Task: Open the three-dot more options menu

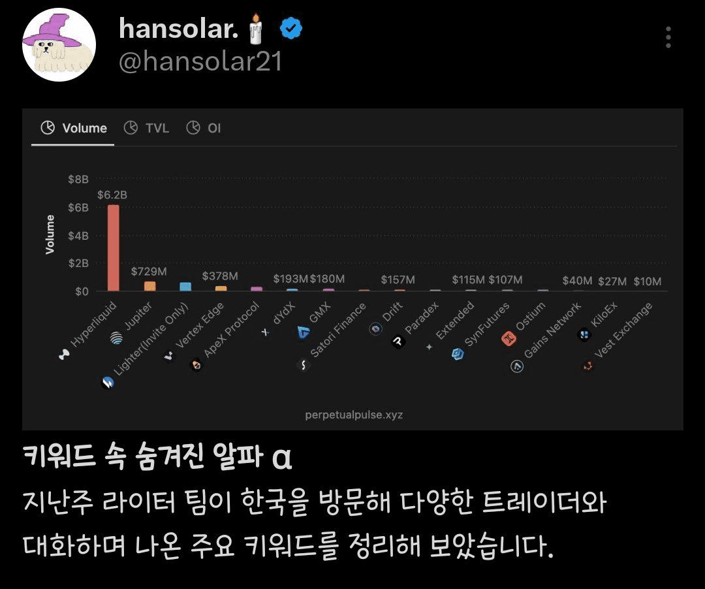Action: [668, 37]
